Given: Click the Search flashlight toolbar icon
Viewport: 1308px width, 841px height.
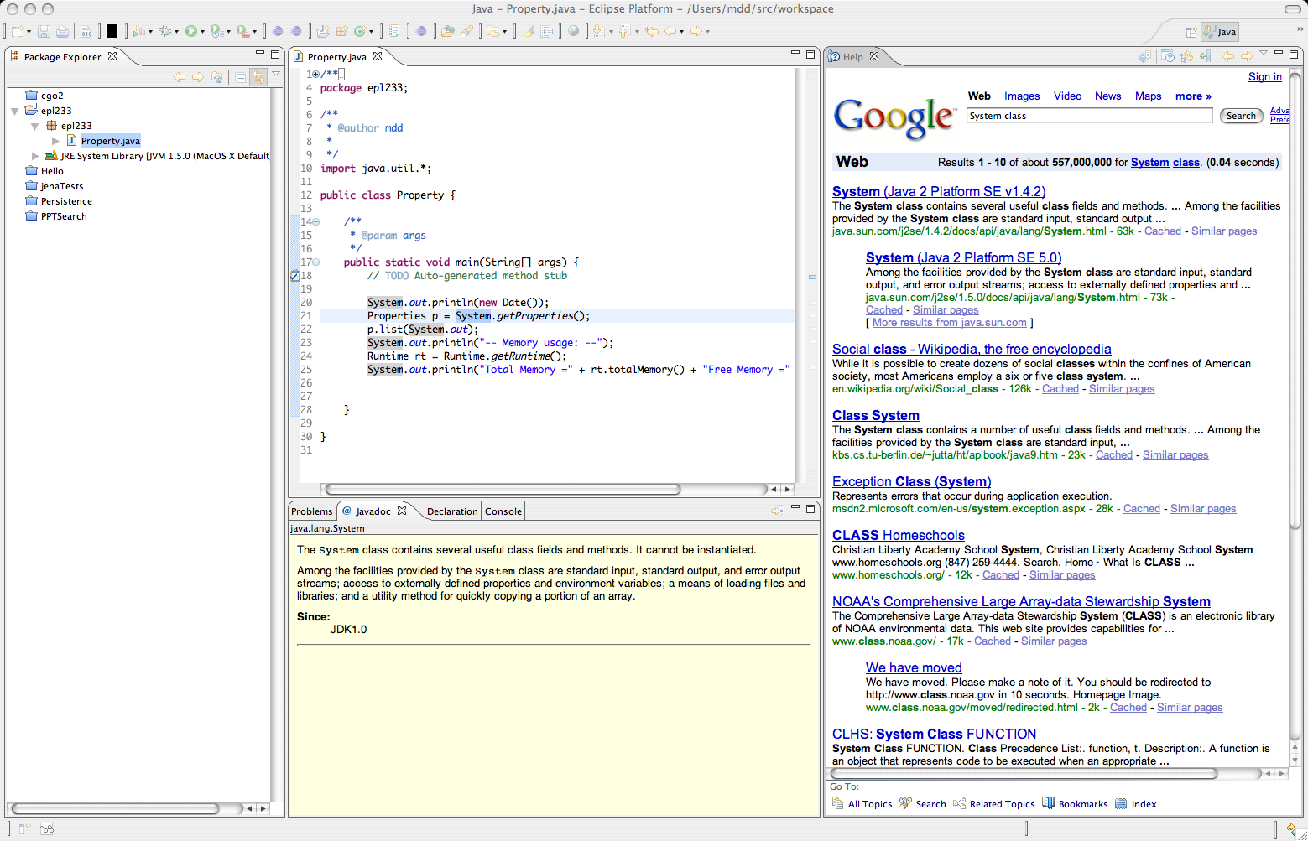Looking at the screenshot, I should (466, 31).
